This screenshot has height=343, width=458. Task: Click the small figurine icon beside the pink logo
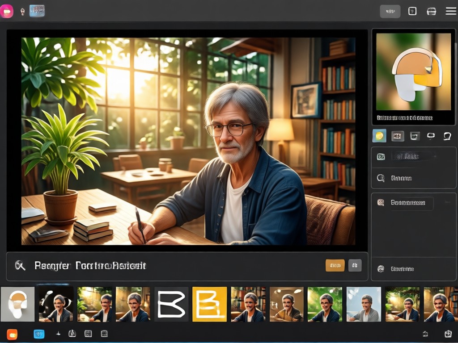click(x=22, y=12)
